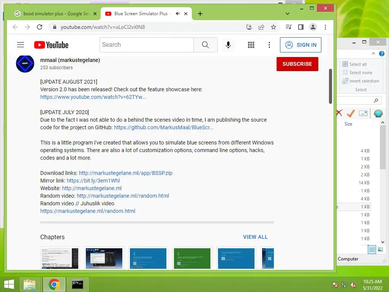Click Select all in Explorer window
The image size is (389, 292).
click(354, 64)
